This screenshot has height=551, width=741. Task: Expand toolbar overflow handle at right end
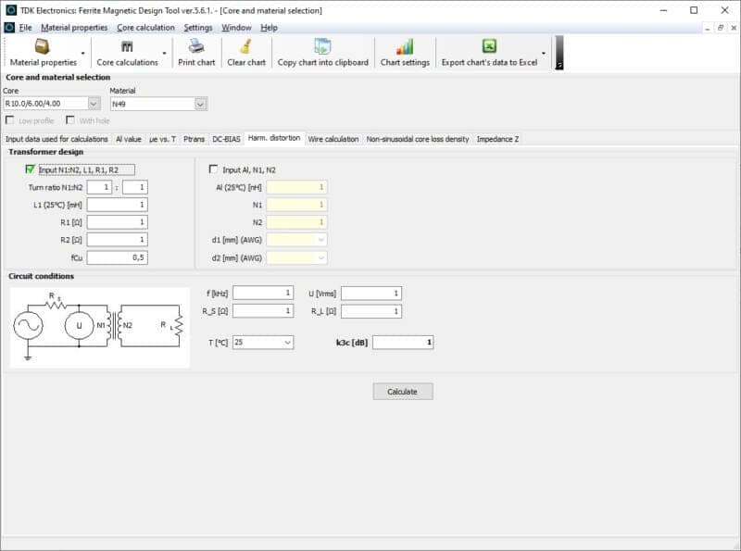(559, 53)
